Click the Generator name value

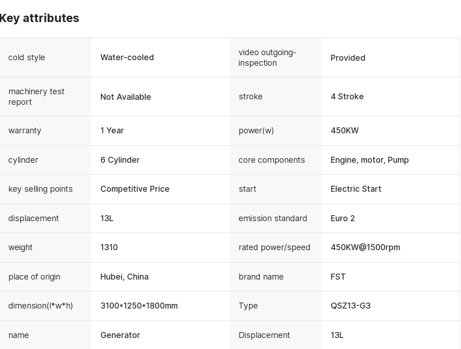point(120,335)
